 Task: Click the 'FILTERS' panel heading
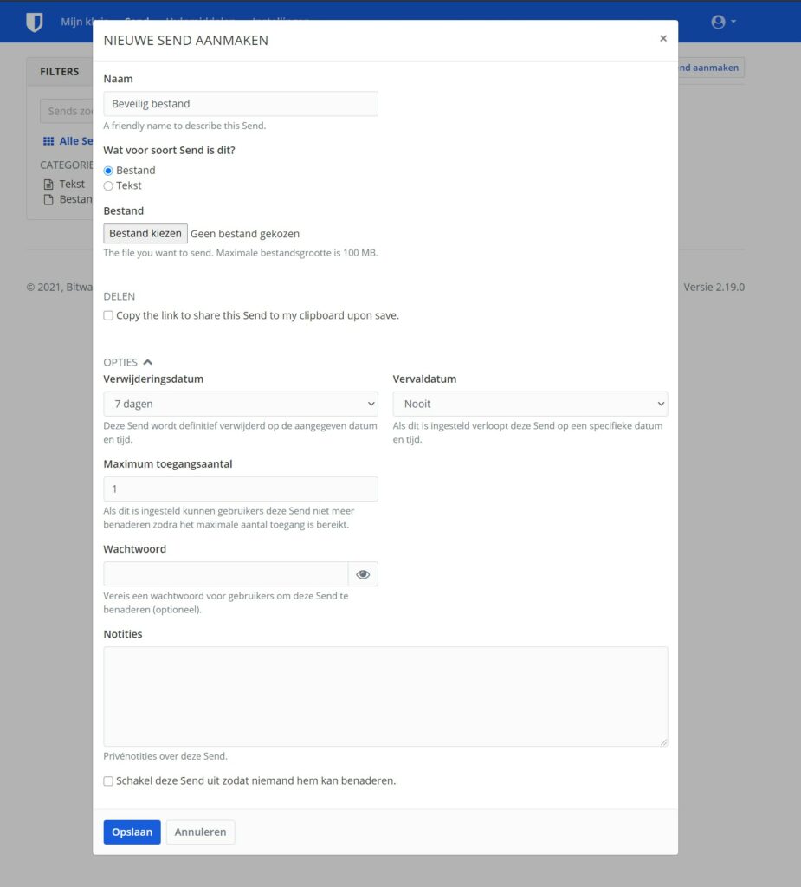60,72
